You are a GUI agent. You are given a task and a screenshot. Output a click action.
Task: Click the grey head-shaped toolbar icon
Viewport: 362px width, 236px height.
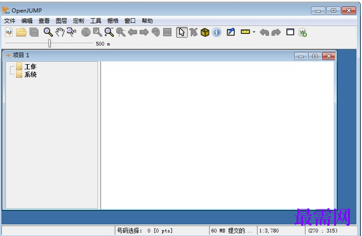pyautogui.click(x=156, y=32)
